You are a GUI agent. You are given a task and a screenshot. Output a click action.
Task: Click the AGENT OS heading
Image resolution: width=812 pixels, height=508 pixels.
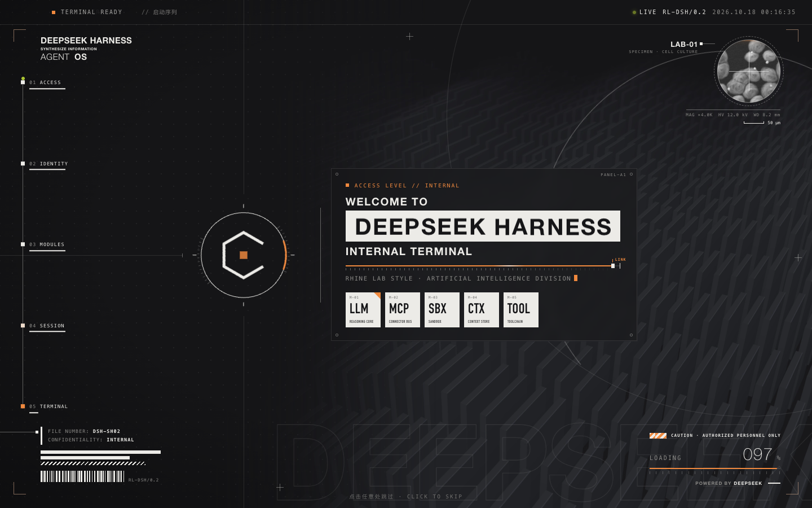64,57
